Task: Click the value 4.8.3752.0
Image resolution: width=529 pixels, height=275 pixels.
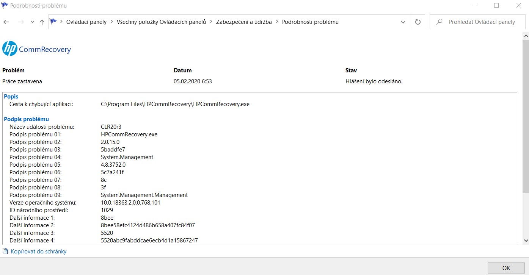Action: 113,165
